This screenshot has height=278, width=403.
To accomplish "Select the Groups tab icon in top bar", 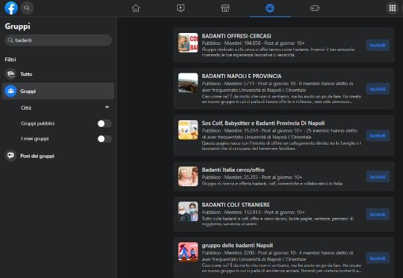I will tap(270, 8).
